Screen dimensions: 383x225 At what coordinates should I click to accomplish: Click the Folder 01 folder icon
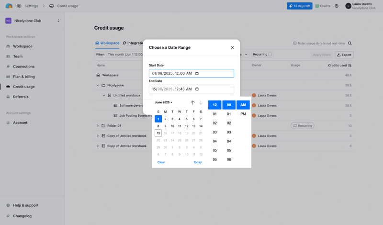coord(103,125)
